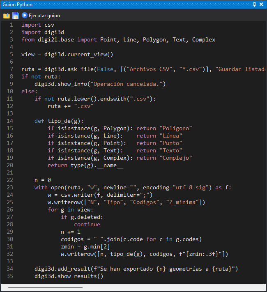Screen dimensions: 267x292
Task: Click line number 13 in the gutter
Action: pos(10,114)
